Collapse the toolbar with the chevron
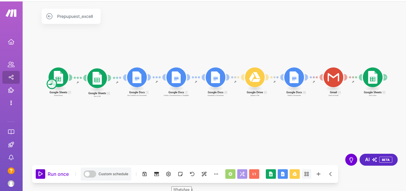This screenshot has height=191, width=406. coord(330,174)
